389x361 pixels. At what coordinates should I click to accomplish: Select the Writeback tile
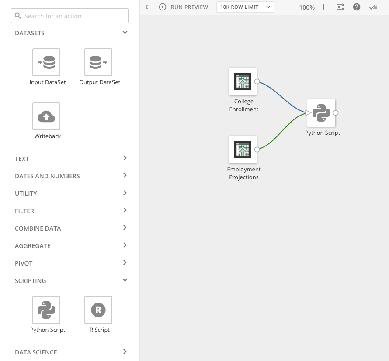click(x=46, y=116)
